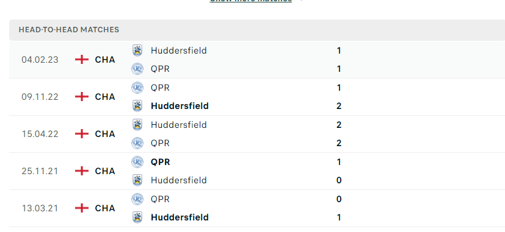Click England flag for 04.02.23 match

click(x=82, y=60)
